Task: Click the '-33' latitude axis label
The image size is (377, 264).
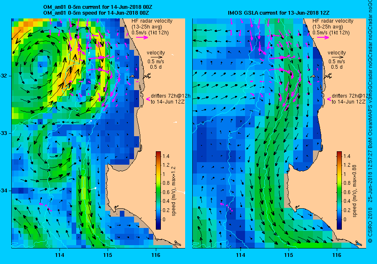Action: click(x=4, y=133)
